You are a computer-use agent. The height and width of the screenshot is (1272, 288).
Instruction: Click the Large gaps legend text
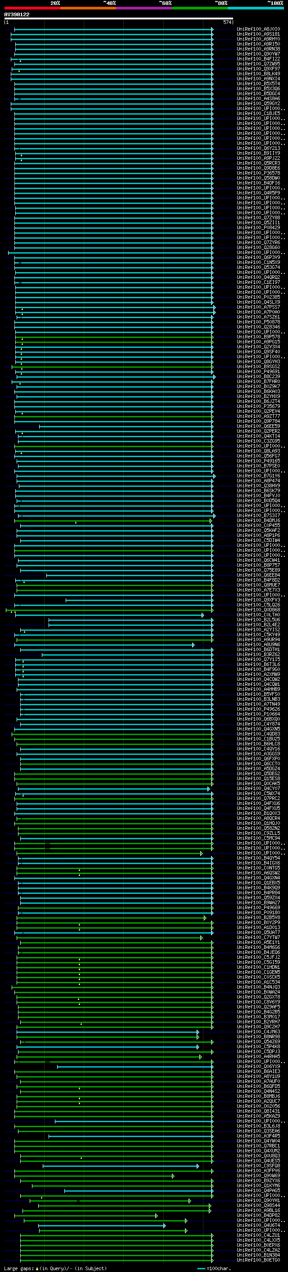pyautogui.click(x=56, y=1268)
